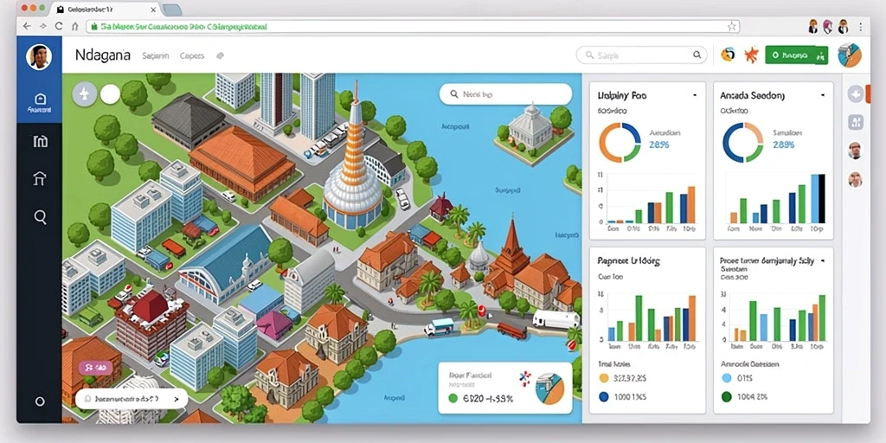Open a new browser tab
Viewport: 886px width, 443px height.
171,10
